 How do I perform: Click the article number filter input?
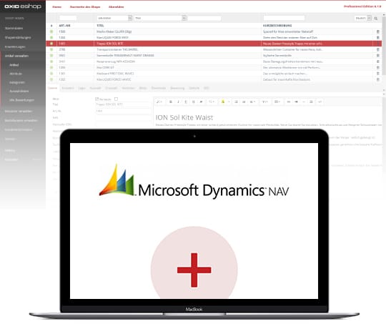68,18
